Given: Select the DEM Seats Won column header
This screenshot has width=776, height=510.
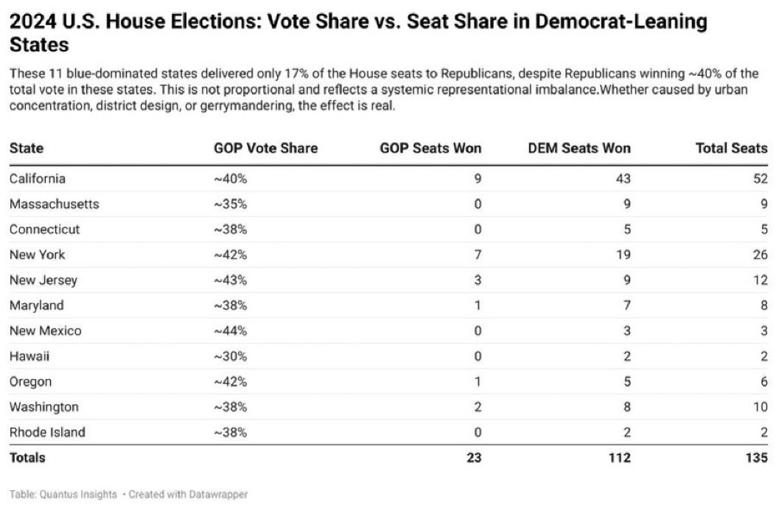Looking at the screenshot, I should tap(579, 148).
